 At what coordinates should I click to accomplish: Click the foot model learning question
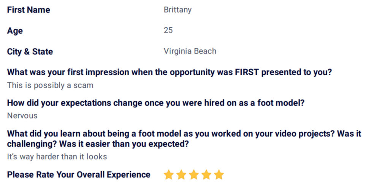pyautogui.click(x=184, y=139)
